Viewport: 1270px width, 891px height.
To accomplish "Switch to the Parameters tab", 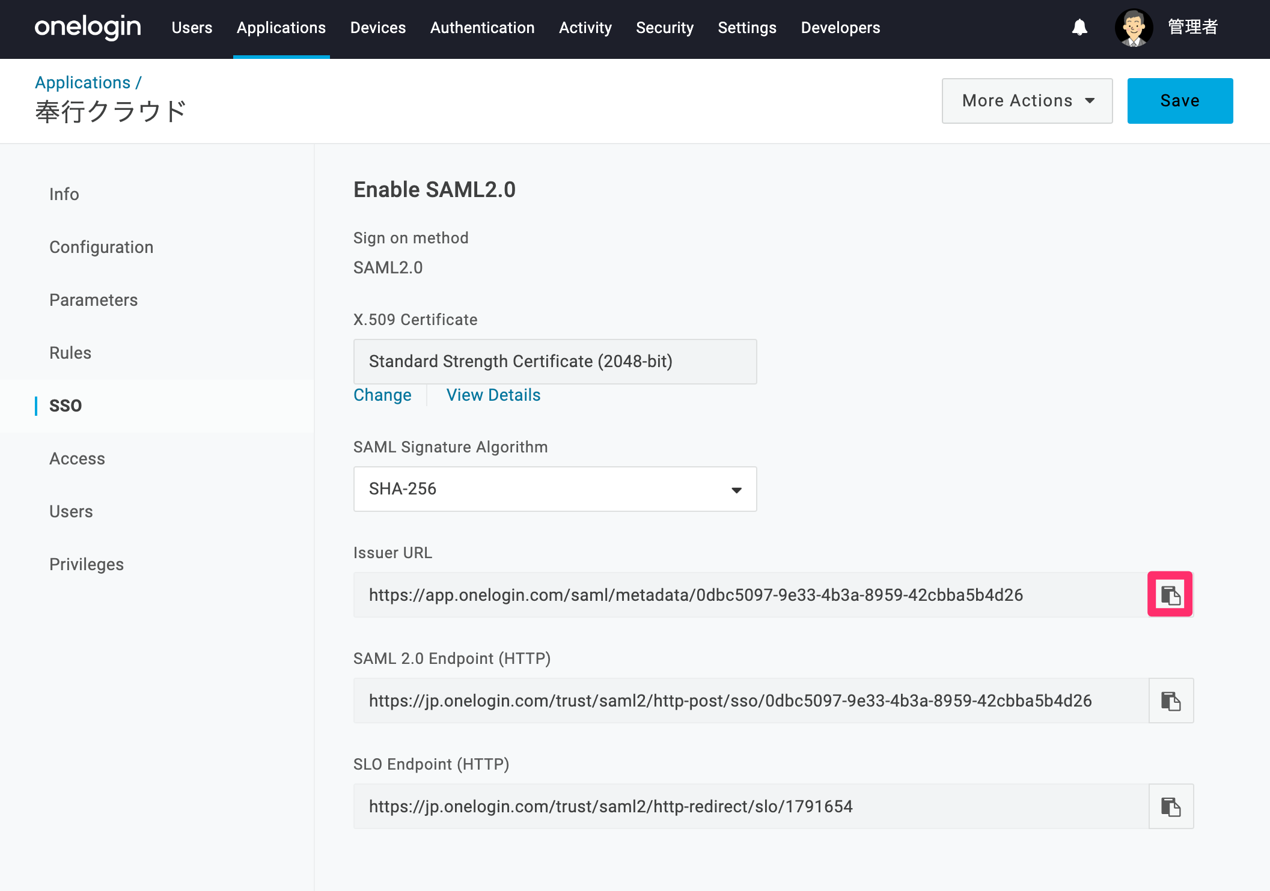I will (x=93, y=300).
